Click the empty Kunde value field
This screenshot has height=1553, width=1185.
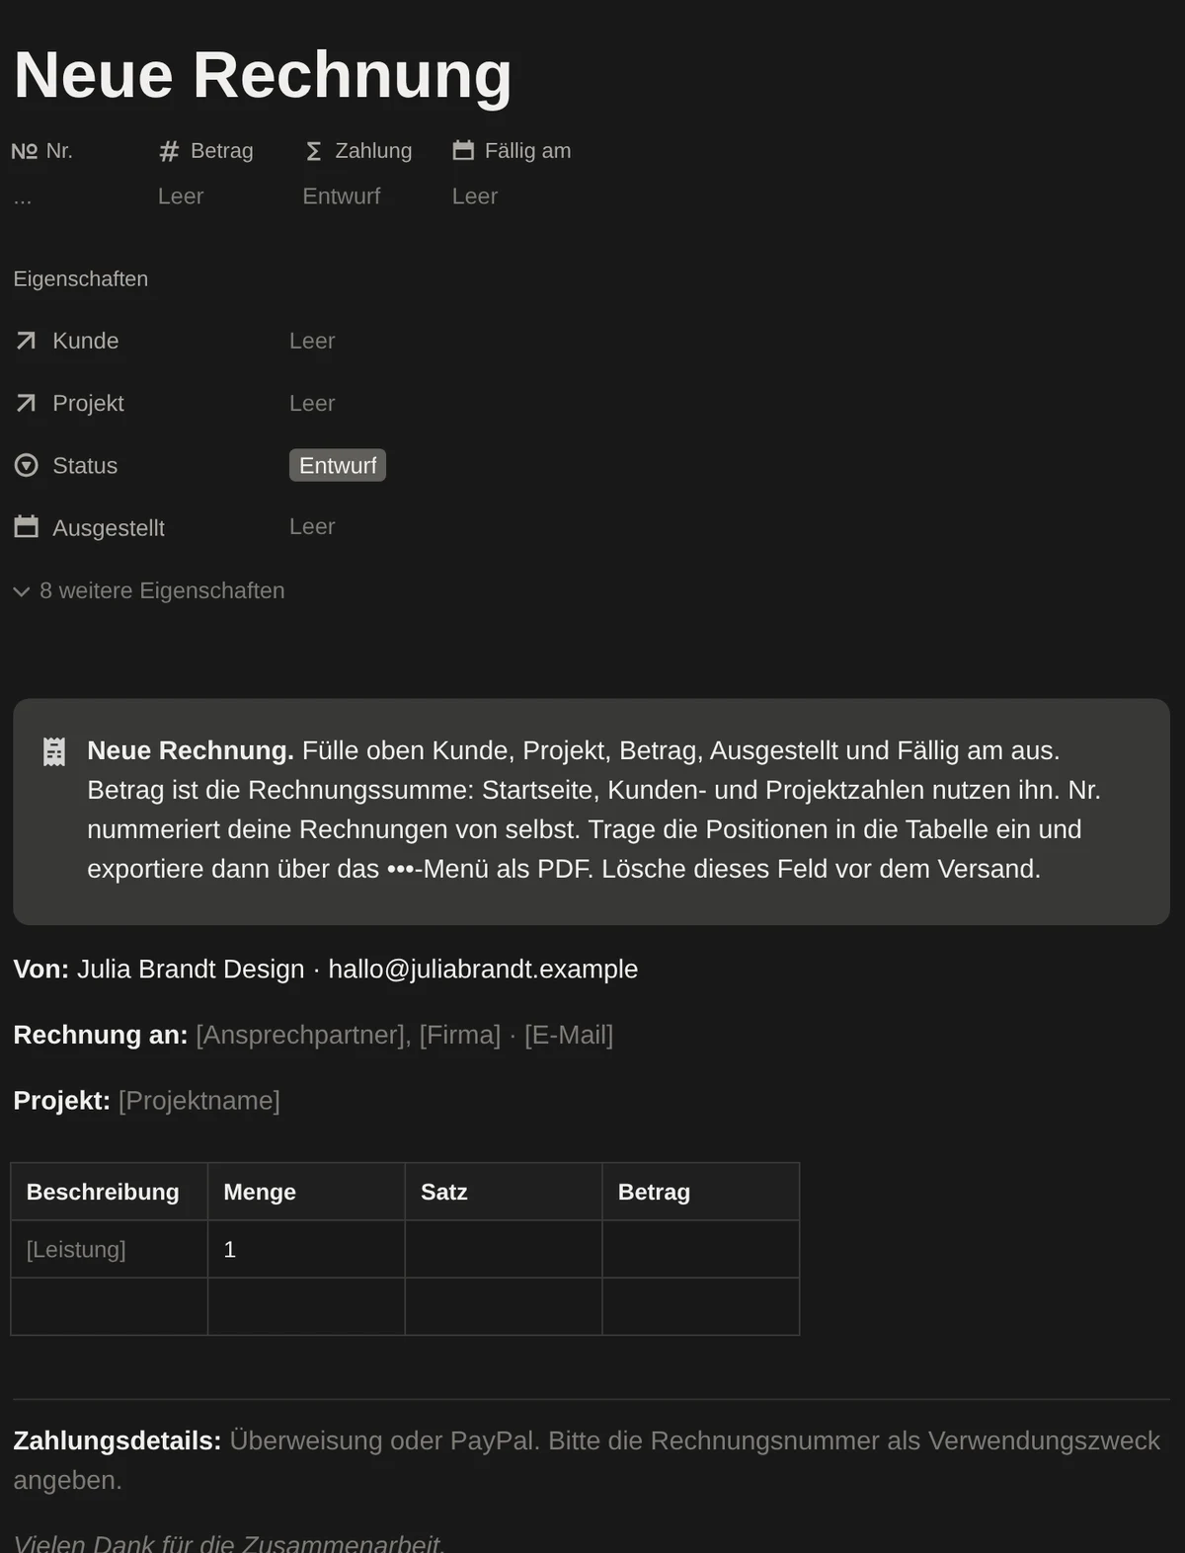(312, 341)
